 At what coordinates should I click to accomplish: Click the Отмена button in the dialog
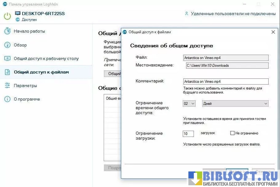[263, 171]
